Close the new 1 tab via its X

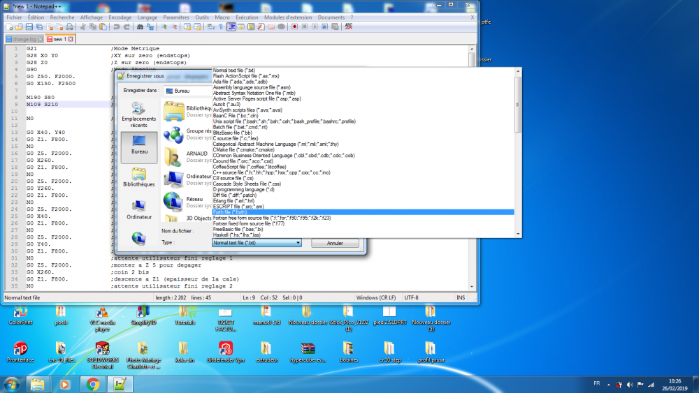point(71,39)
